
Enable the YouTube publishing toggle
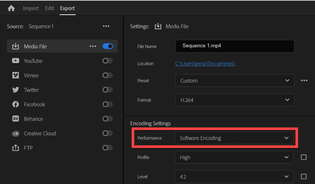[107, 61]
